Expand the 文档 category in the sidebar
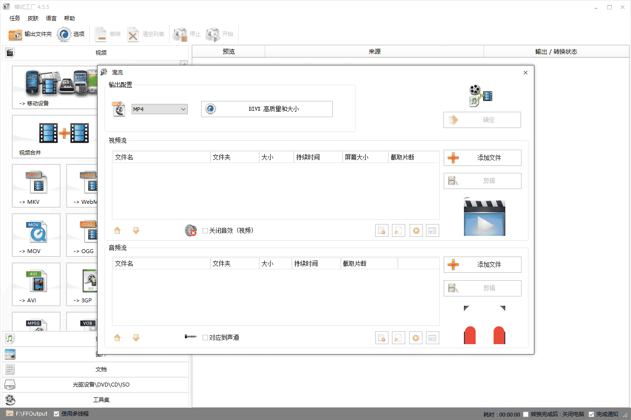Screen dimensions: 631x420 coord(101,369)
